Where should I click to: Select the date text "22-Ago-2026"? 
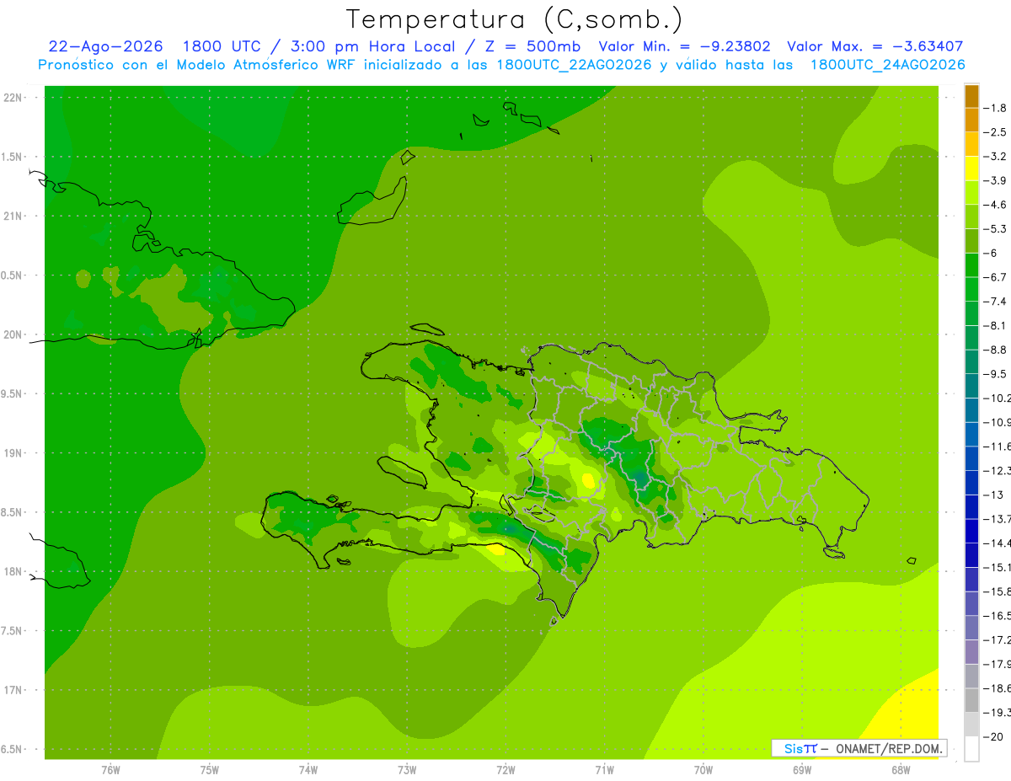pyautogui.click(x=106, y=47)
